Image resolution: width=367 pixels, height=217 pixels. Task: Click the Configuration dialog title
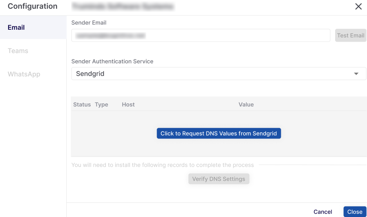33,7
